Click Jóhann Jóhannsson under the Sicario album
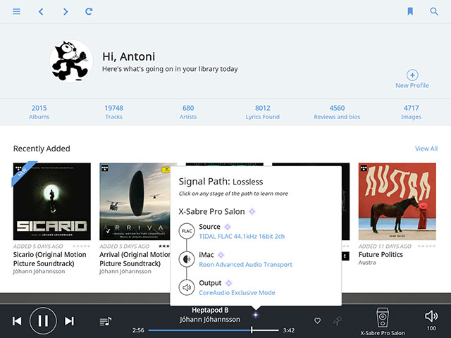This screenshot has width=451, height=338. pos(39,271)
